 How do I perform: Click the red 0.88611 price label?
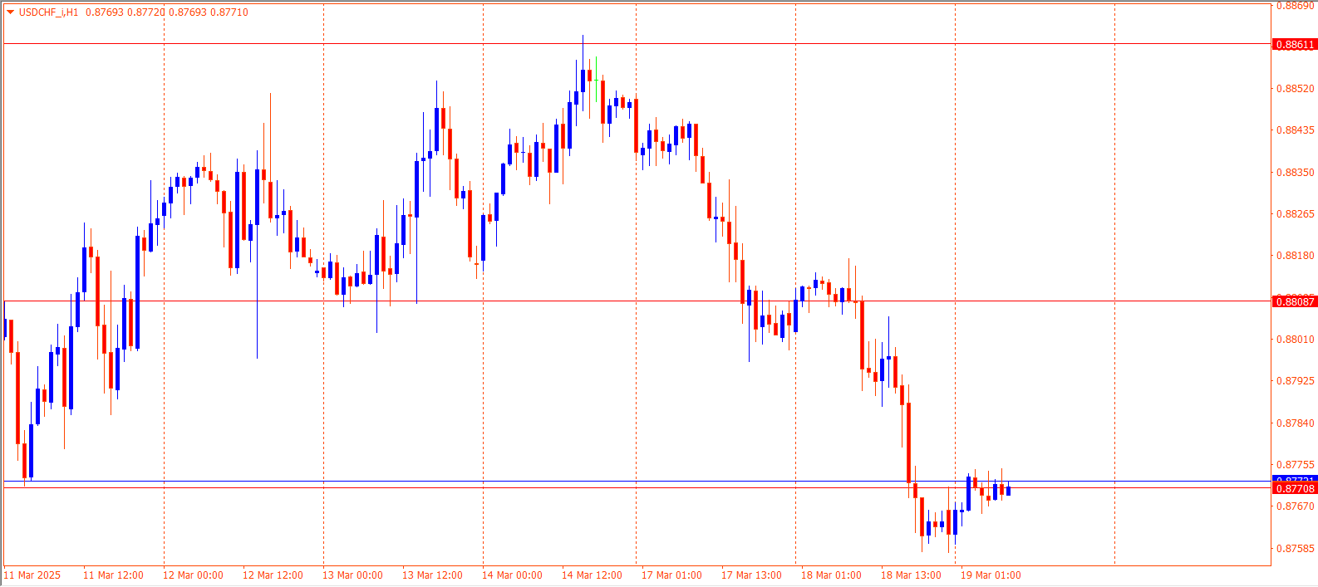[x=1295, y=45]
